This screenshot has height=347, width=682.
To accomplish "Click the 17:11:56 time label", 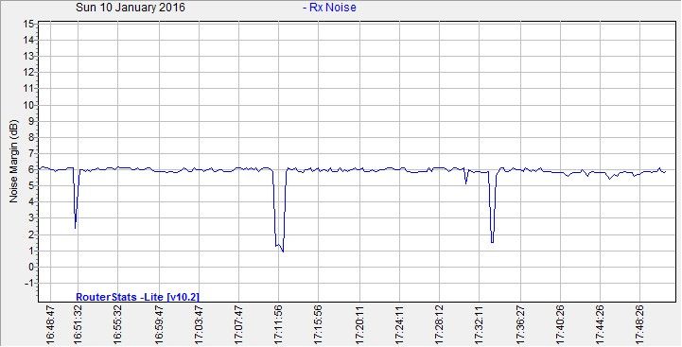I will tap(279, 324).
